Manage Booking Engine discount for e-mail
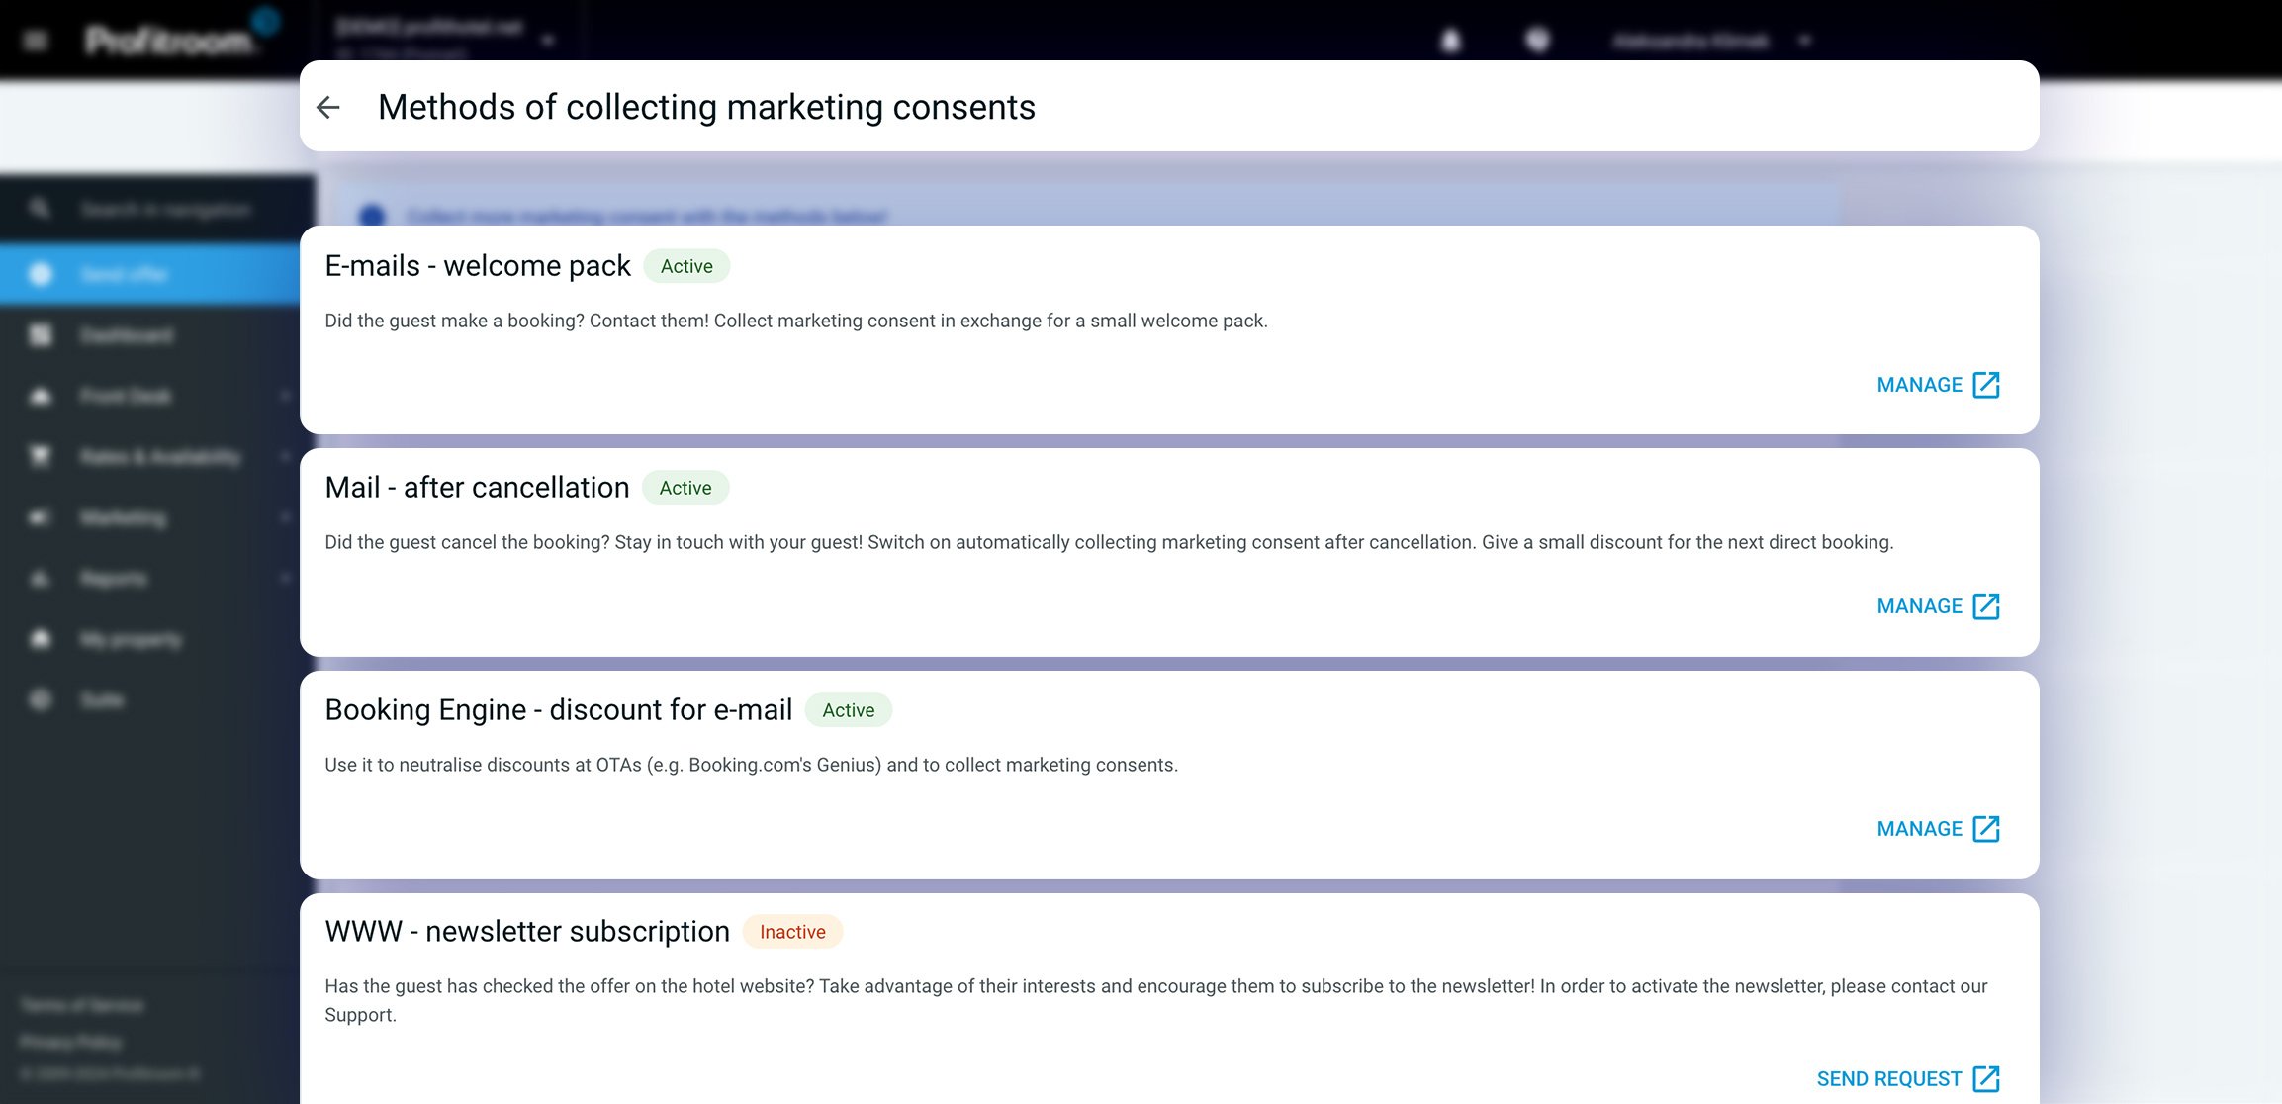The image size is (2282, 1104). click(x=1919, y=829)
